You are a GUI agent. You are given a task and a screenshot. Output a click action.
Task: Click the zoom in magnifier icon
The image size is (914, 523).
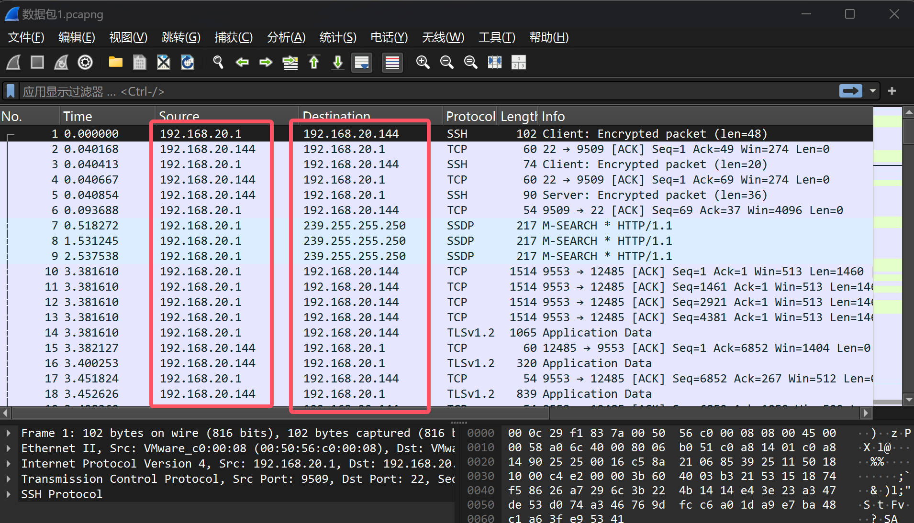tap(423, 63)
